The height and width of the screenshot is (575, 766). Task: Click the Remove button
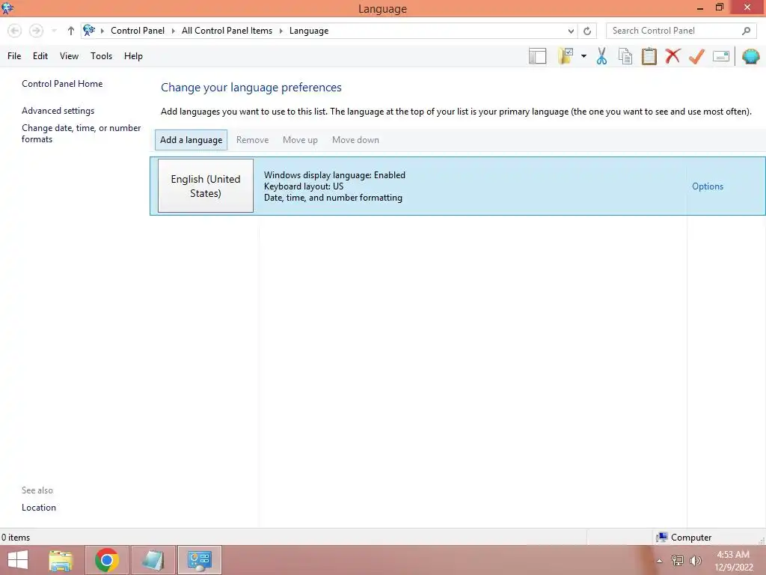(x=253, y=140)
